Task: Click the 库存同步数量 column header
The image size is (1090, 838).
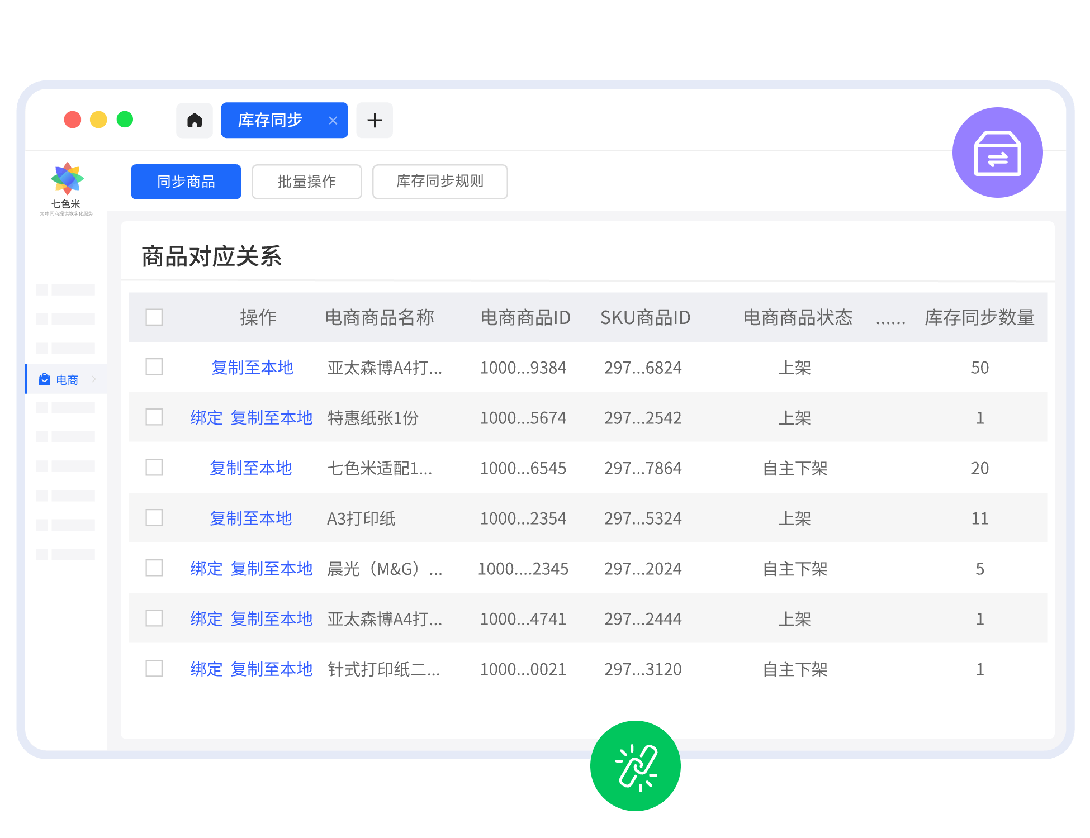Action: [x=979, y=317]
